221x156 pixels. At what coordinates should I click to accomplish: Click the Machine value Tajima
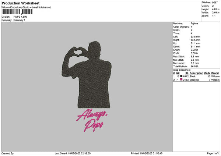coord(194,24)
